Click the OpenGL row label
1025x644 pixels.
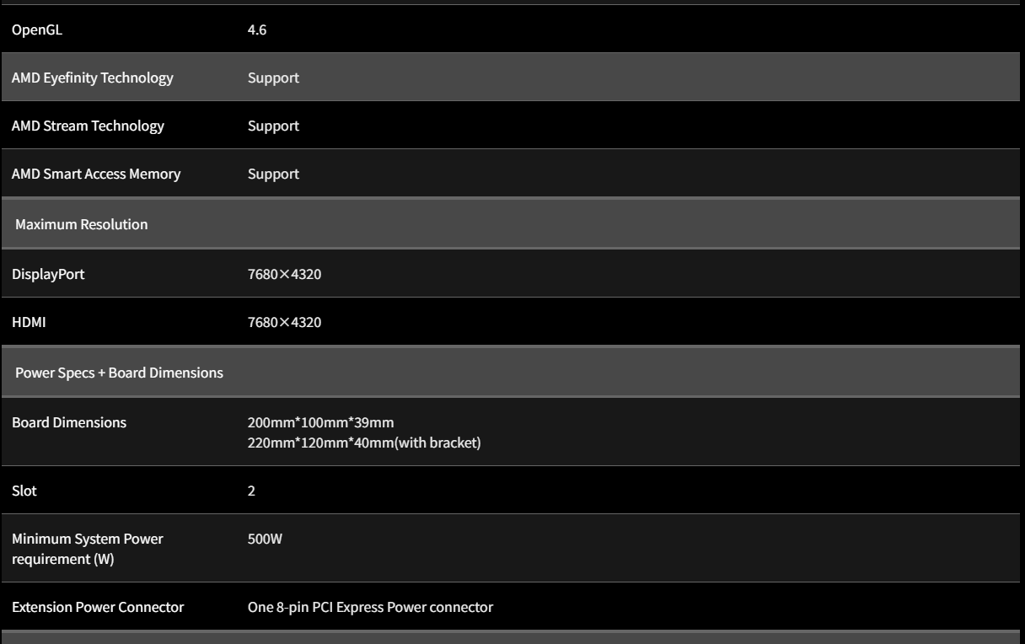(x=37, y=30)
